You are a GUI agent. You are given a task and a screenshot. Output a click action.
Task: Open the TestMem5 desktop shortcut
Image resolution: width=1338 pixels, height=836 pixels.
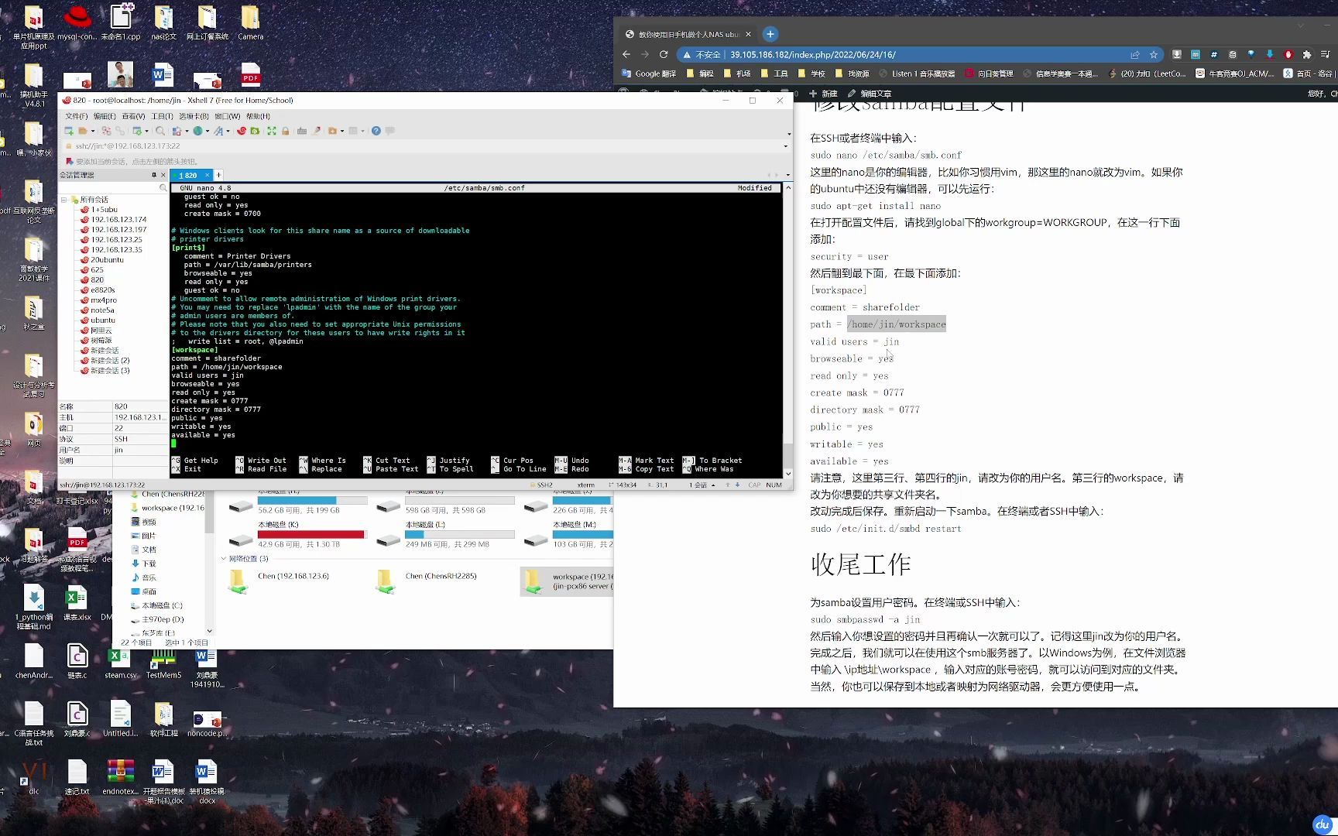163,665
